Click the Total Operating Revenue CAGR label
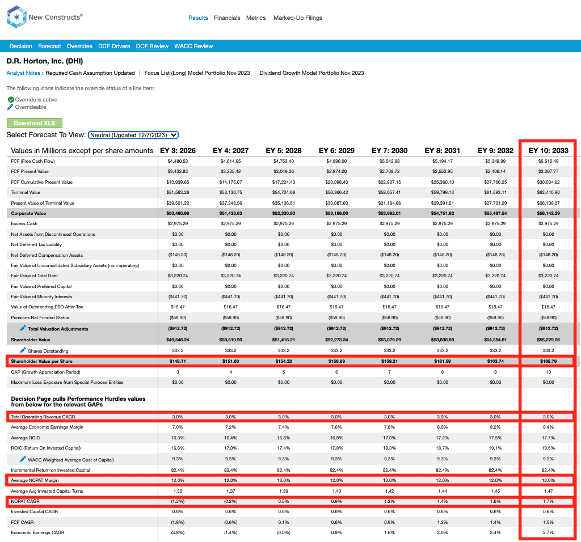 point(43,417)
